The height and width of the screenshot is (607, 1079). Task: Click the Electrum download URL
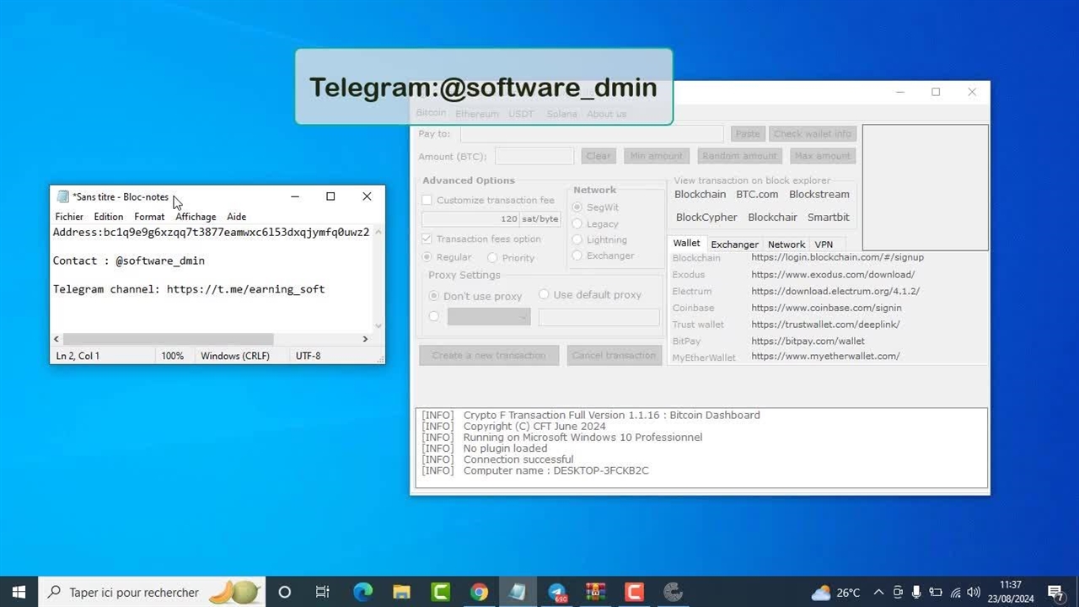coord(835,292)
